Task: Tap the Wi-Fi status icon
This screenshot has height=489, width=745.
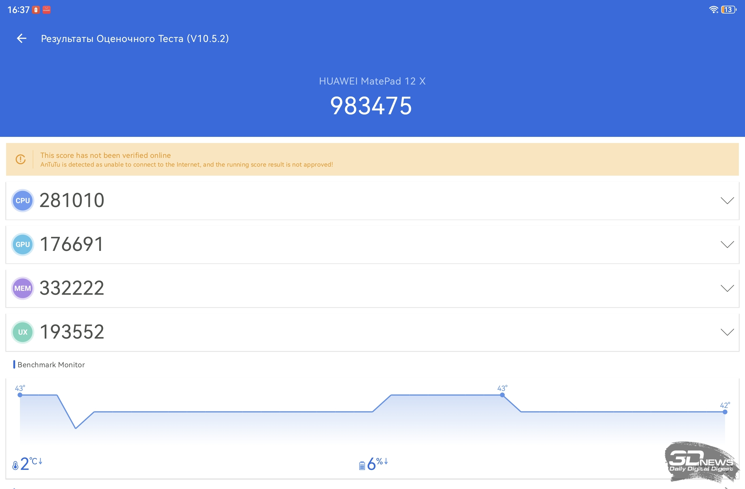Action: tap(713, 10)
